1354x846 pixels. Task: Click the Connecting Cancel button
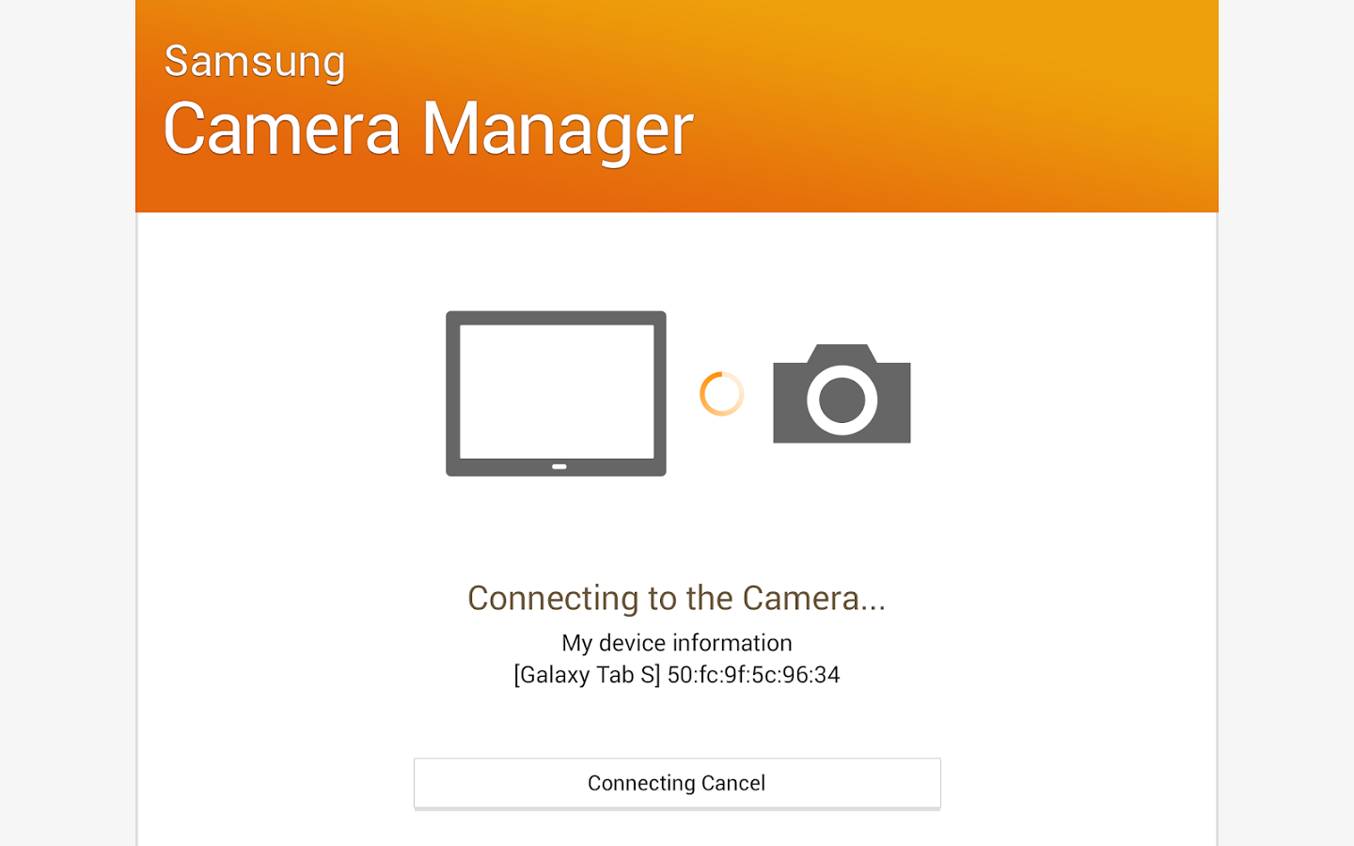(x=677, y=783)
